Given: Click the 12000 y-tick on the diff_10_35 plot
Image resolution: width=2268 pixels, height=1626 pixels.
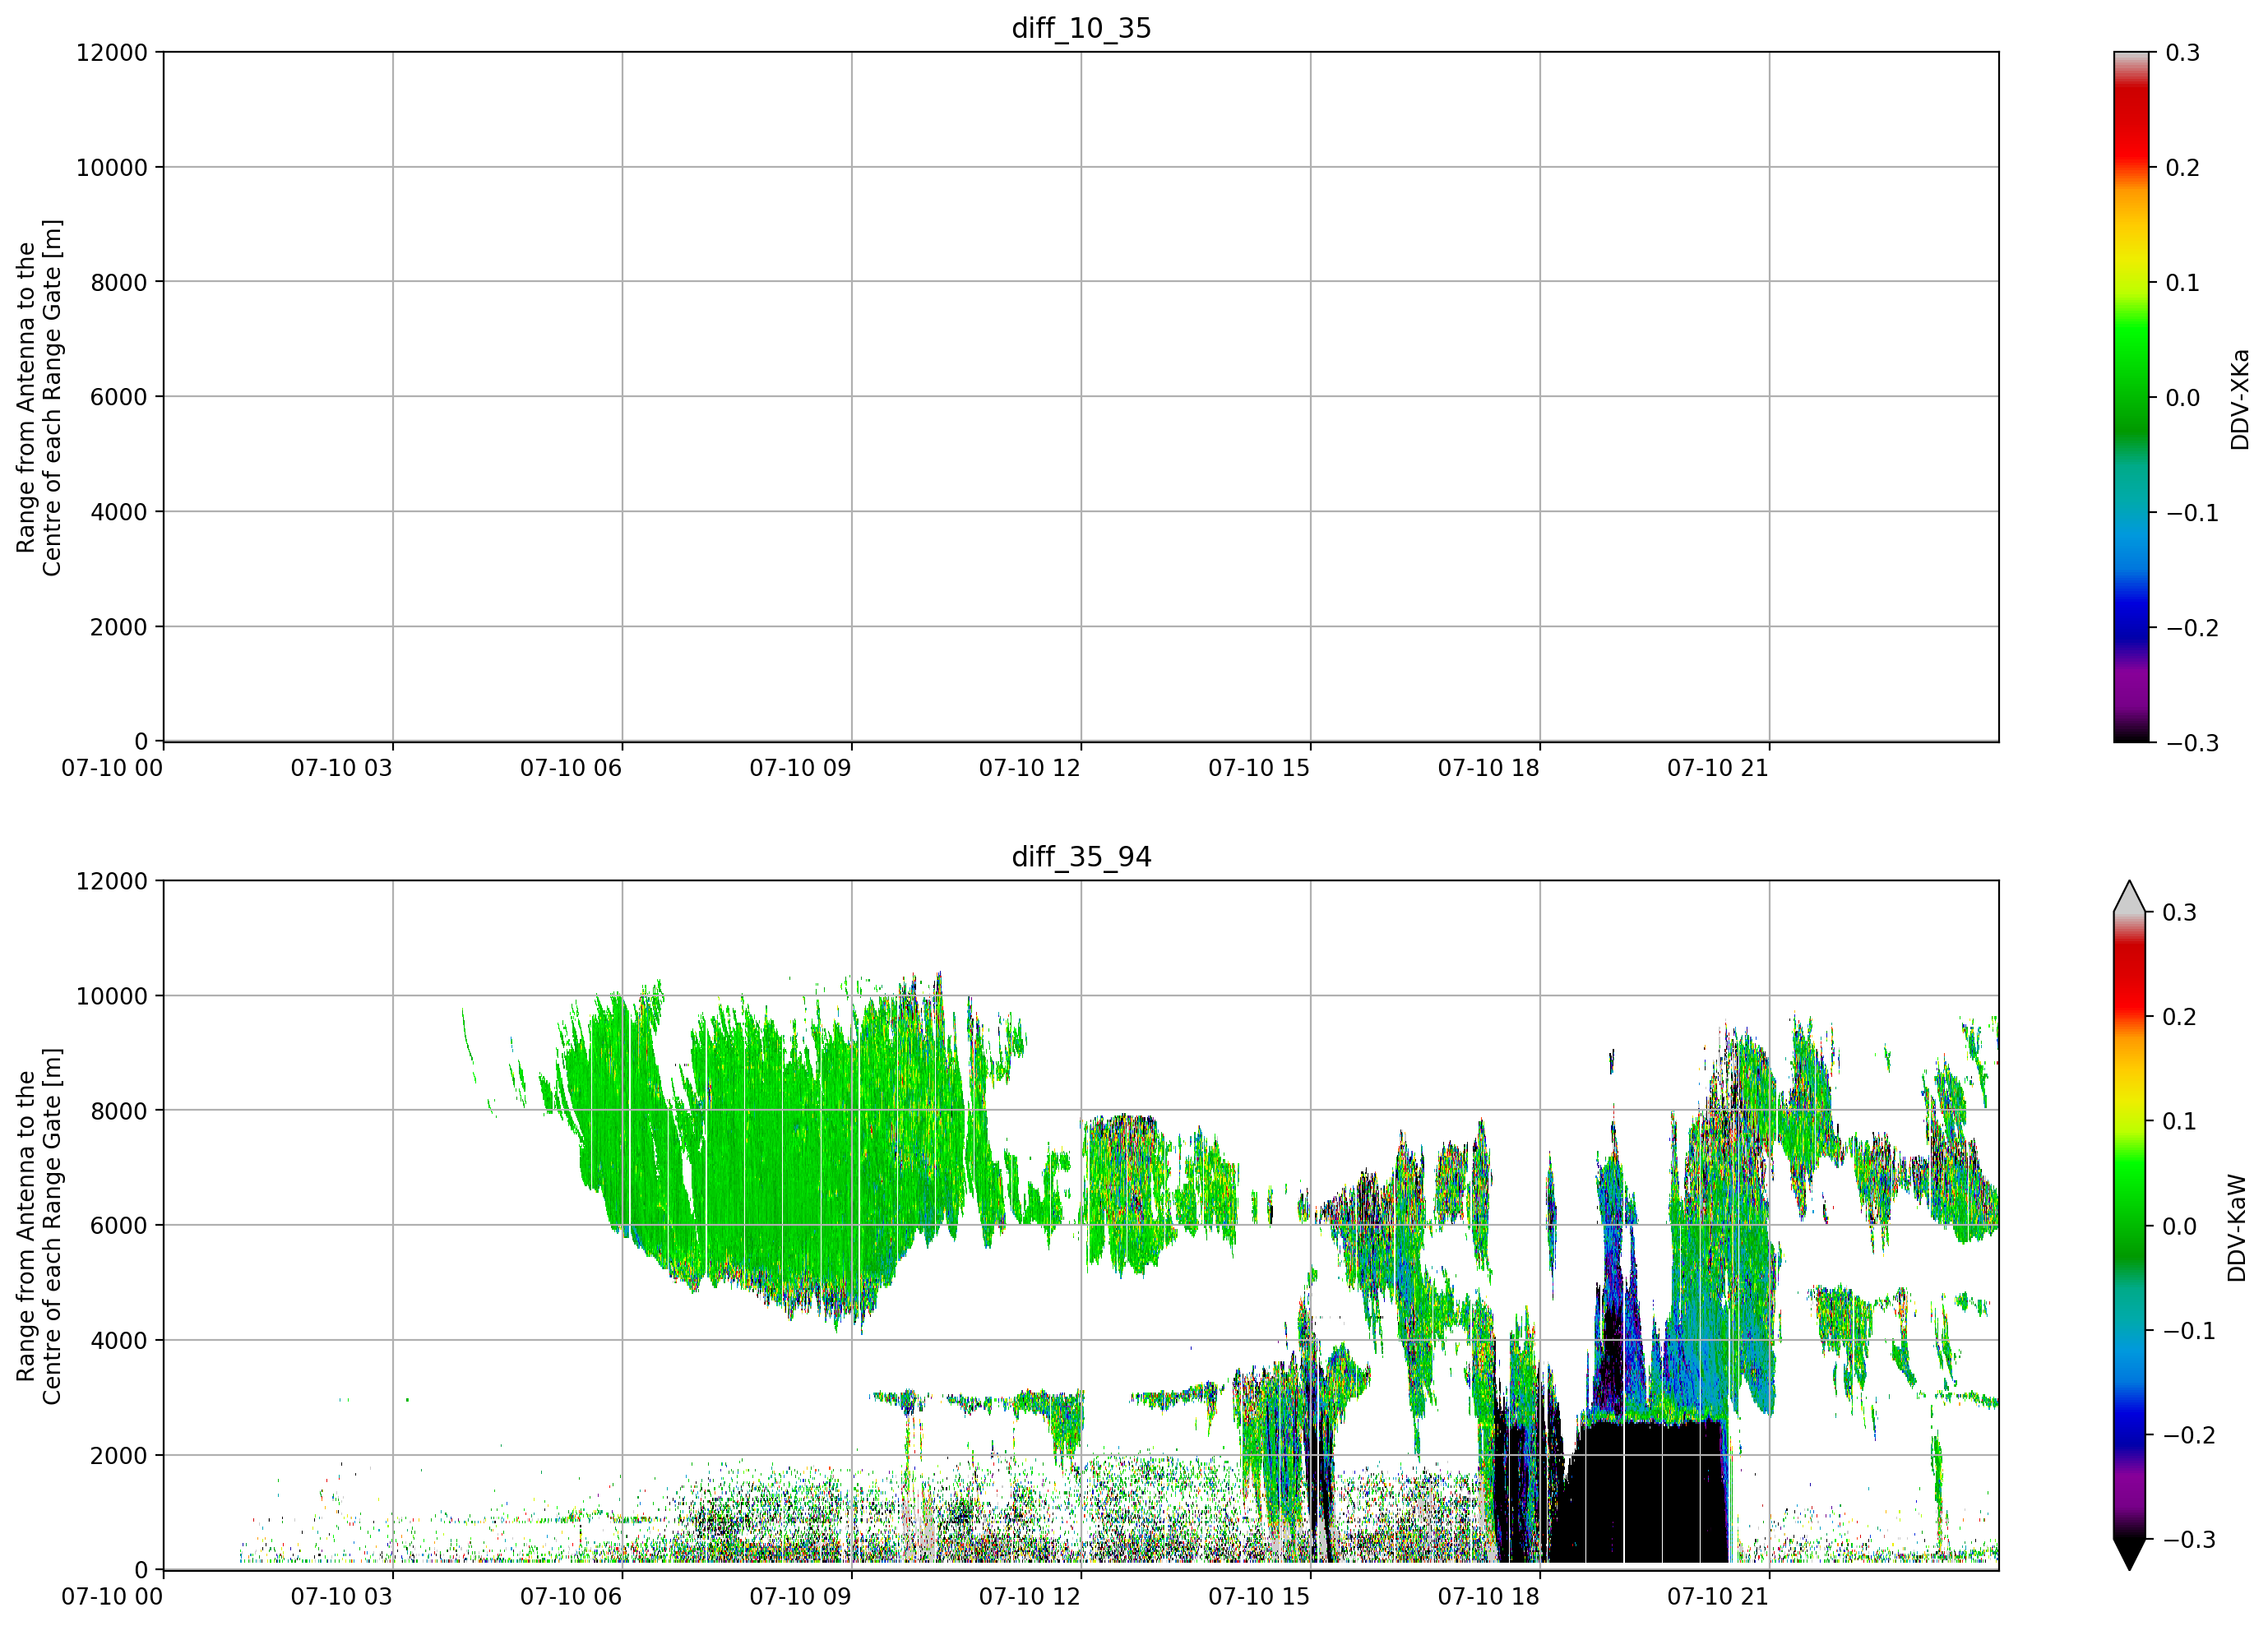Looking at the screenshot, I should 112,52.
